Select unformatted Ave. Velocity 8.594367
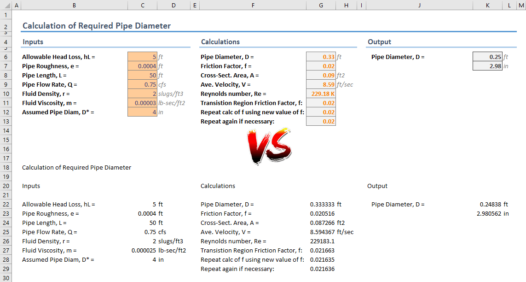Image resolution: width=526 pixels, height=282 pixels. tap(322, 232)
